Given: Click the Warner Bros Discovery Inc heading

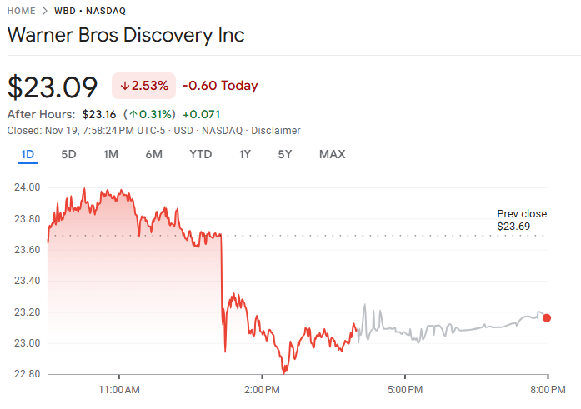Looking at the screenshot, I should pyautogui.click(x=126, y=37).
